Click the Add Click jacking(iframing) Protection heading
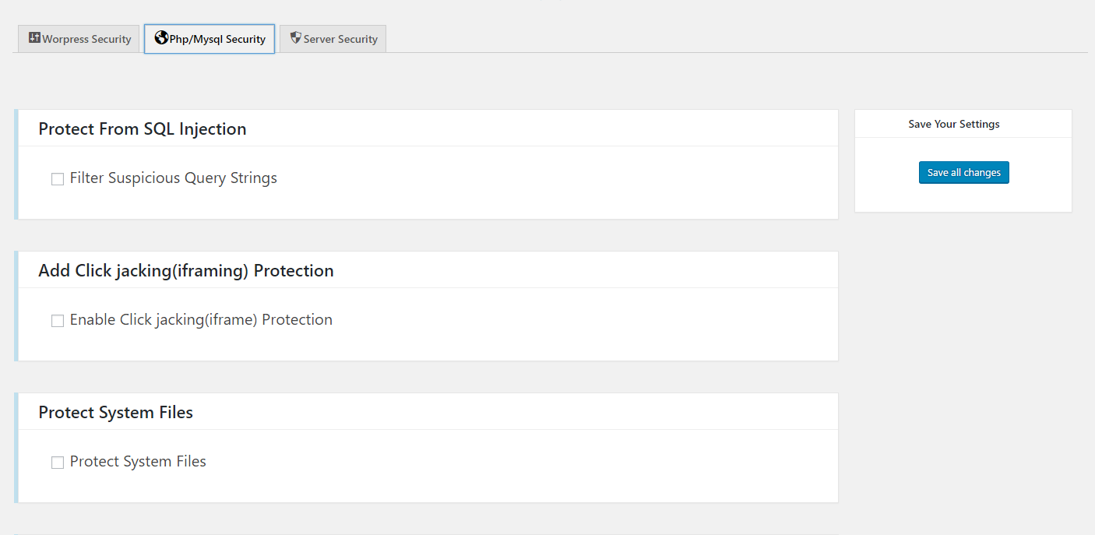 tap(186, 271)
